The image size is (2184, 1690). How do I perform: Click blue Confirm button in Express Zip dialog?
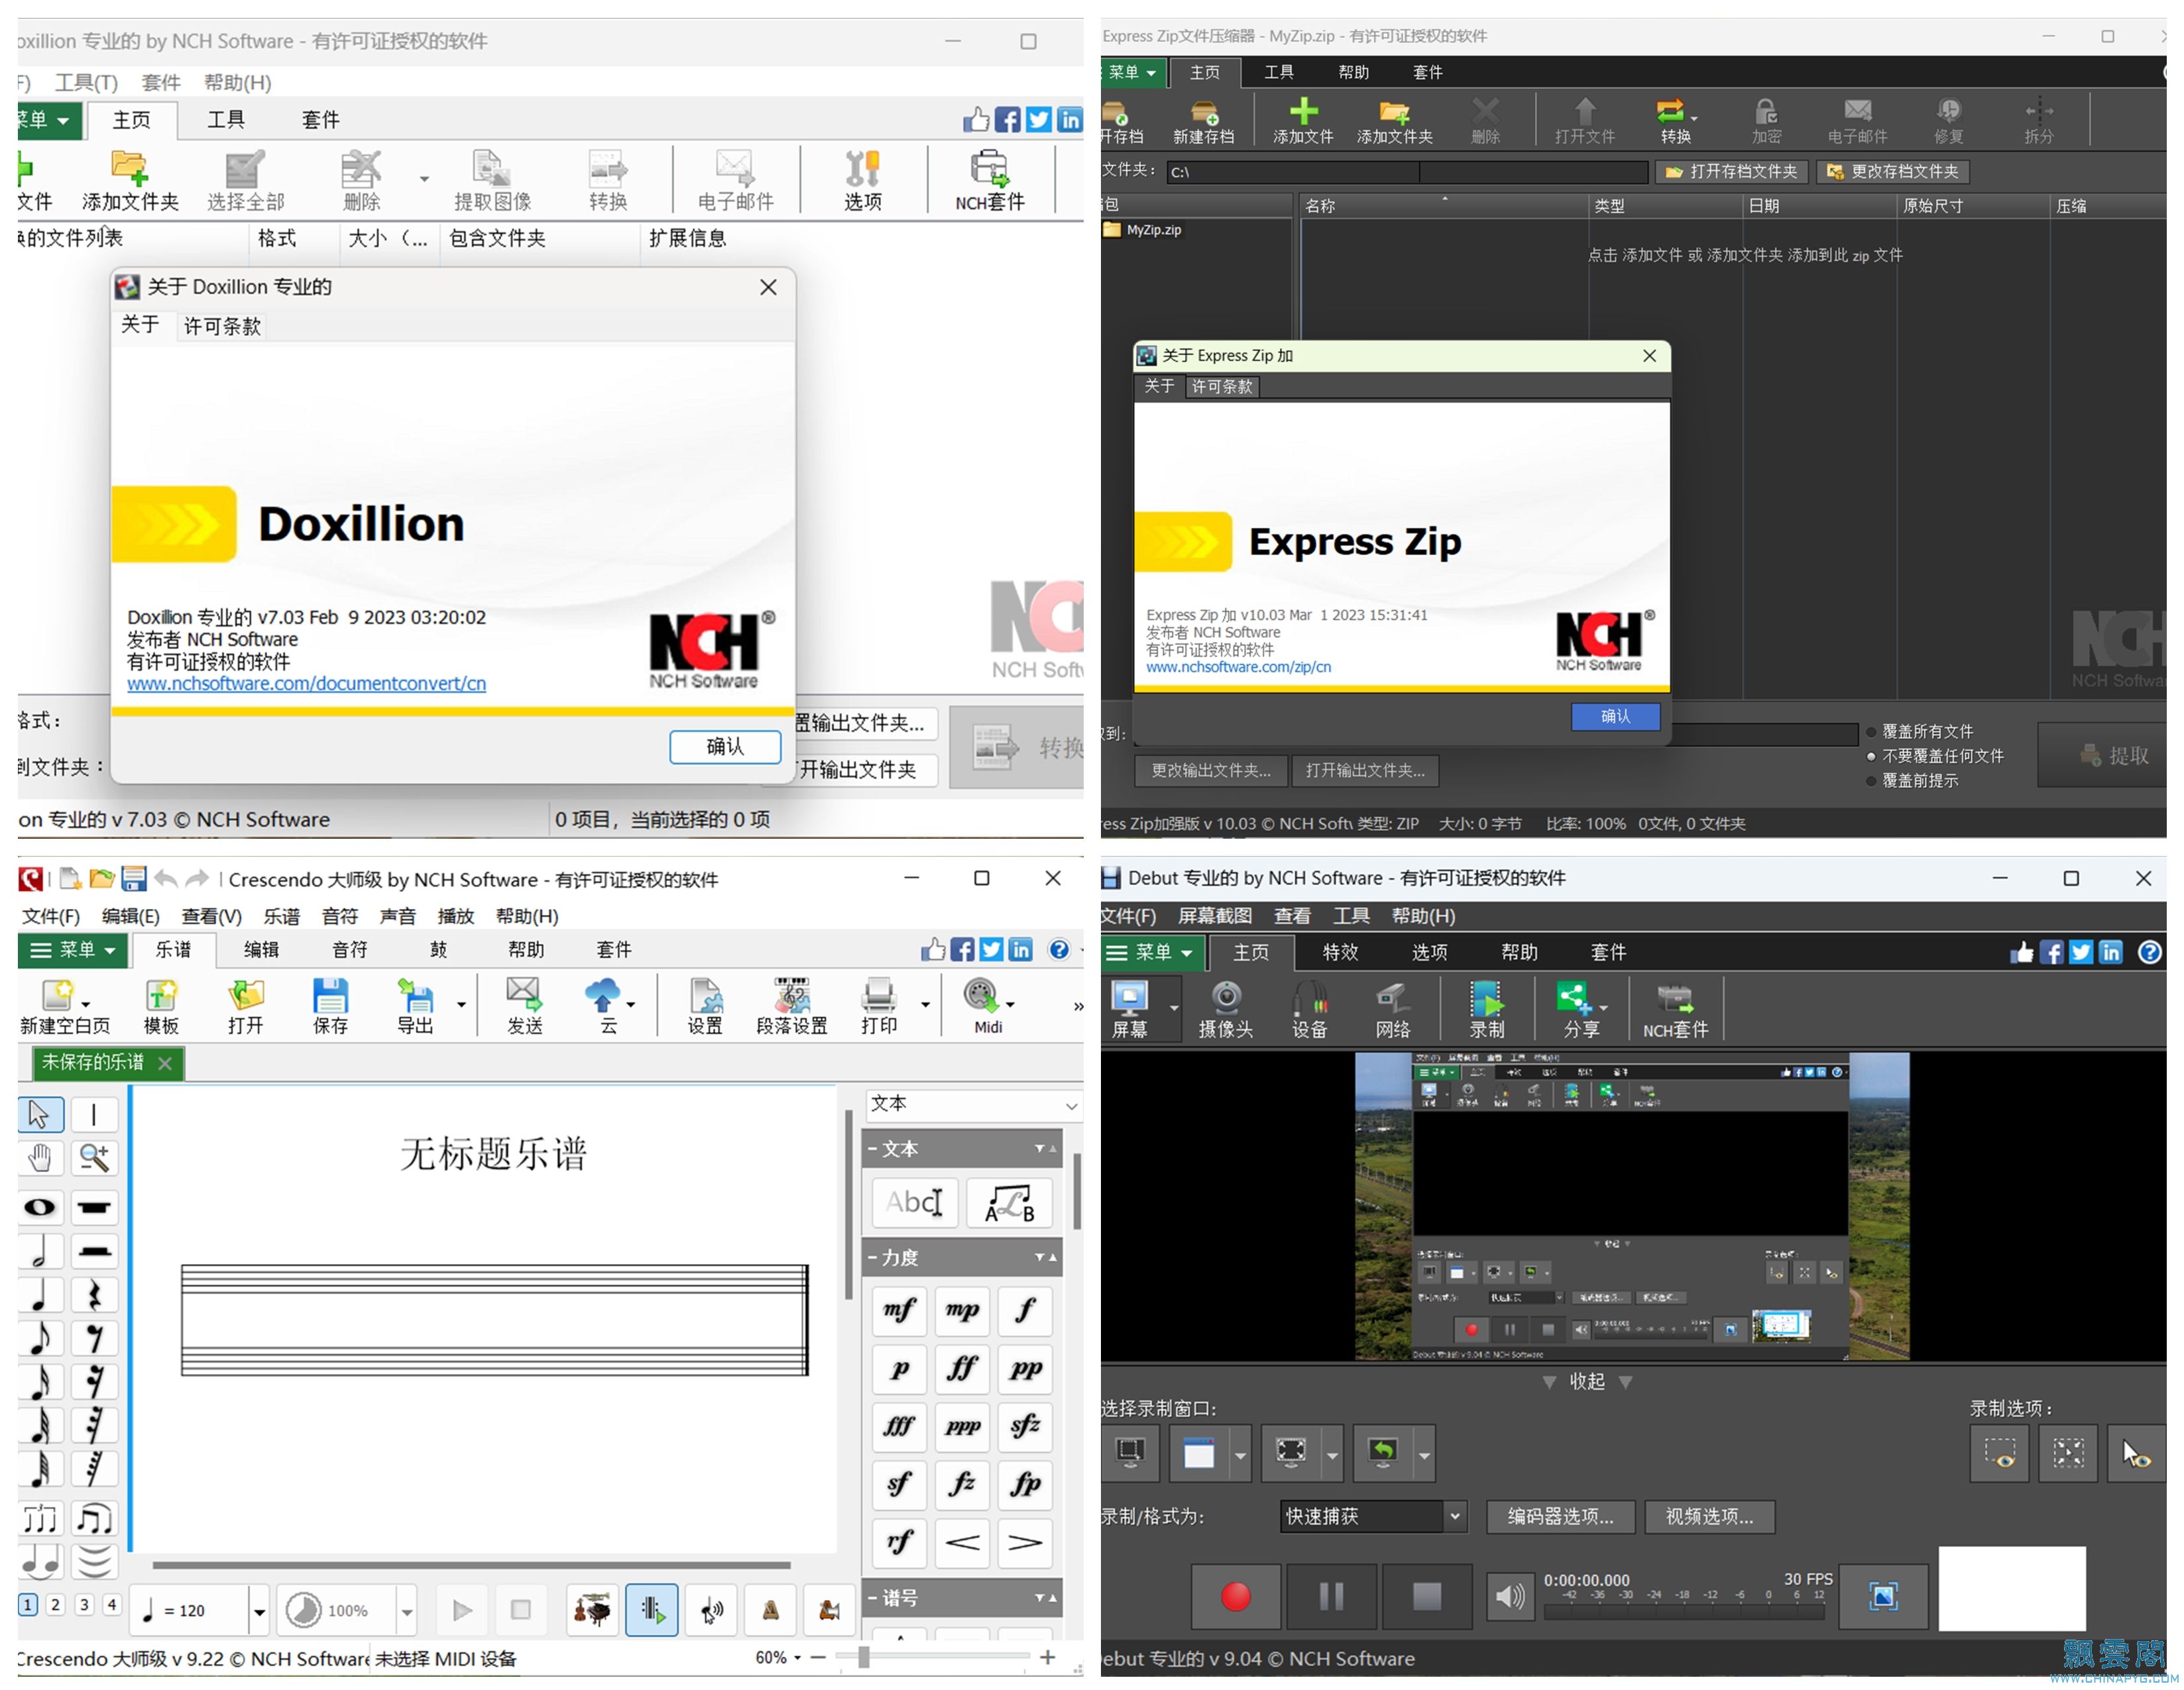(1615, 715)
